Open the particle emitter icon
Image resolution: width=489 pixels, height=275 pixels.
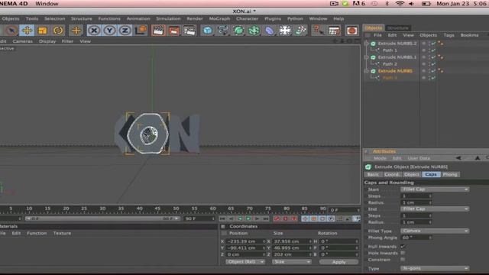click(300, 31)
